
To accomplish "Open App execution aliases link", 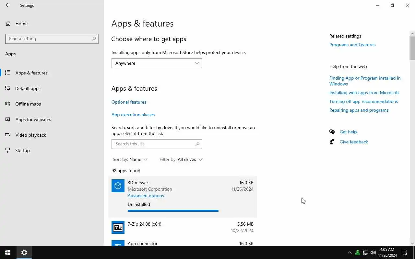I will click(133, 115).
